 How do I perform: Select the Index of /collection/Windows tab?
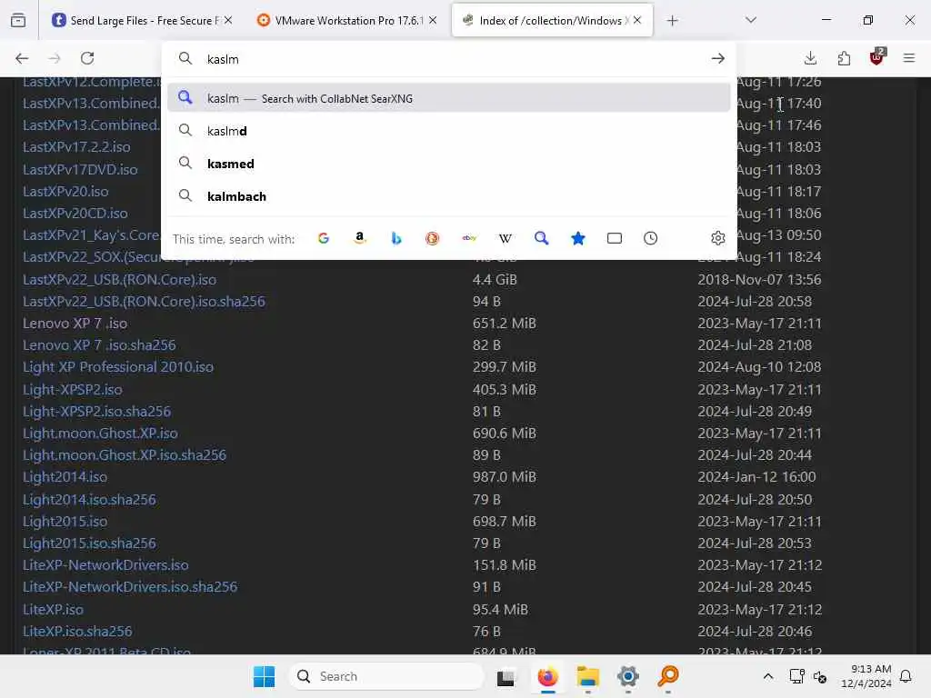click(x=552, y=21)
